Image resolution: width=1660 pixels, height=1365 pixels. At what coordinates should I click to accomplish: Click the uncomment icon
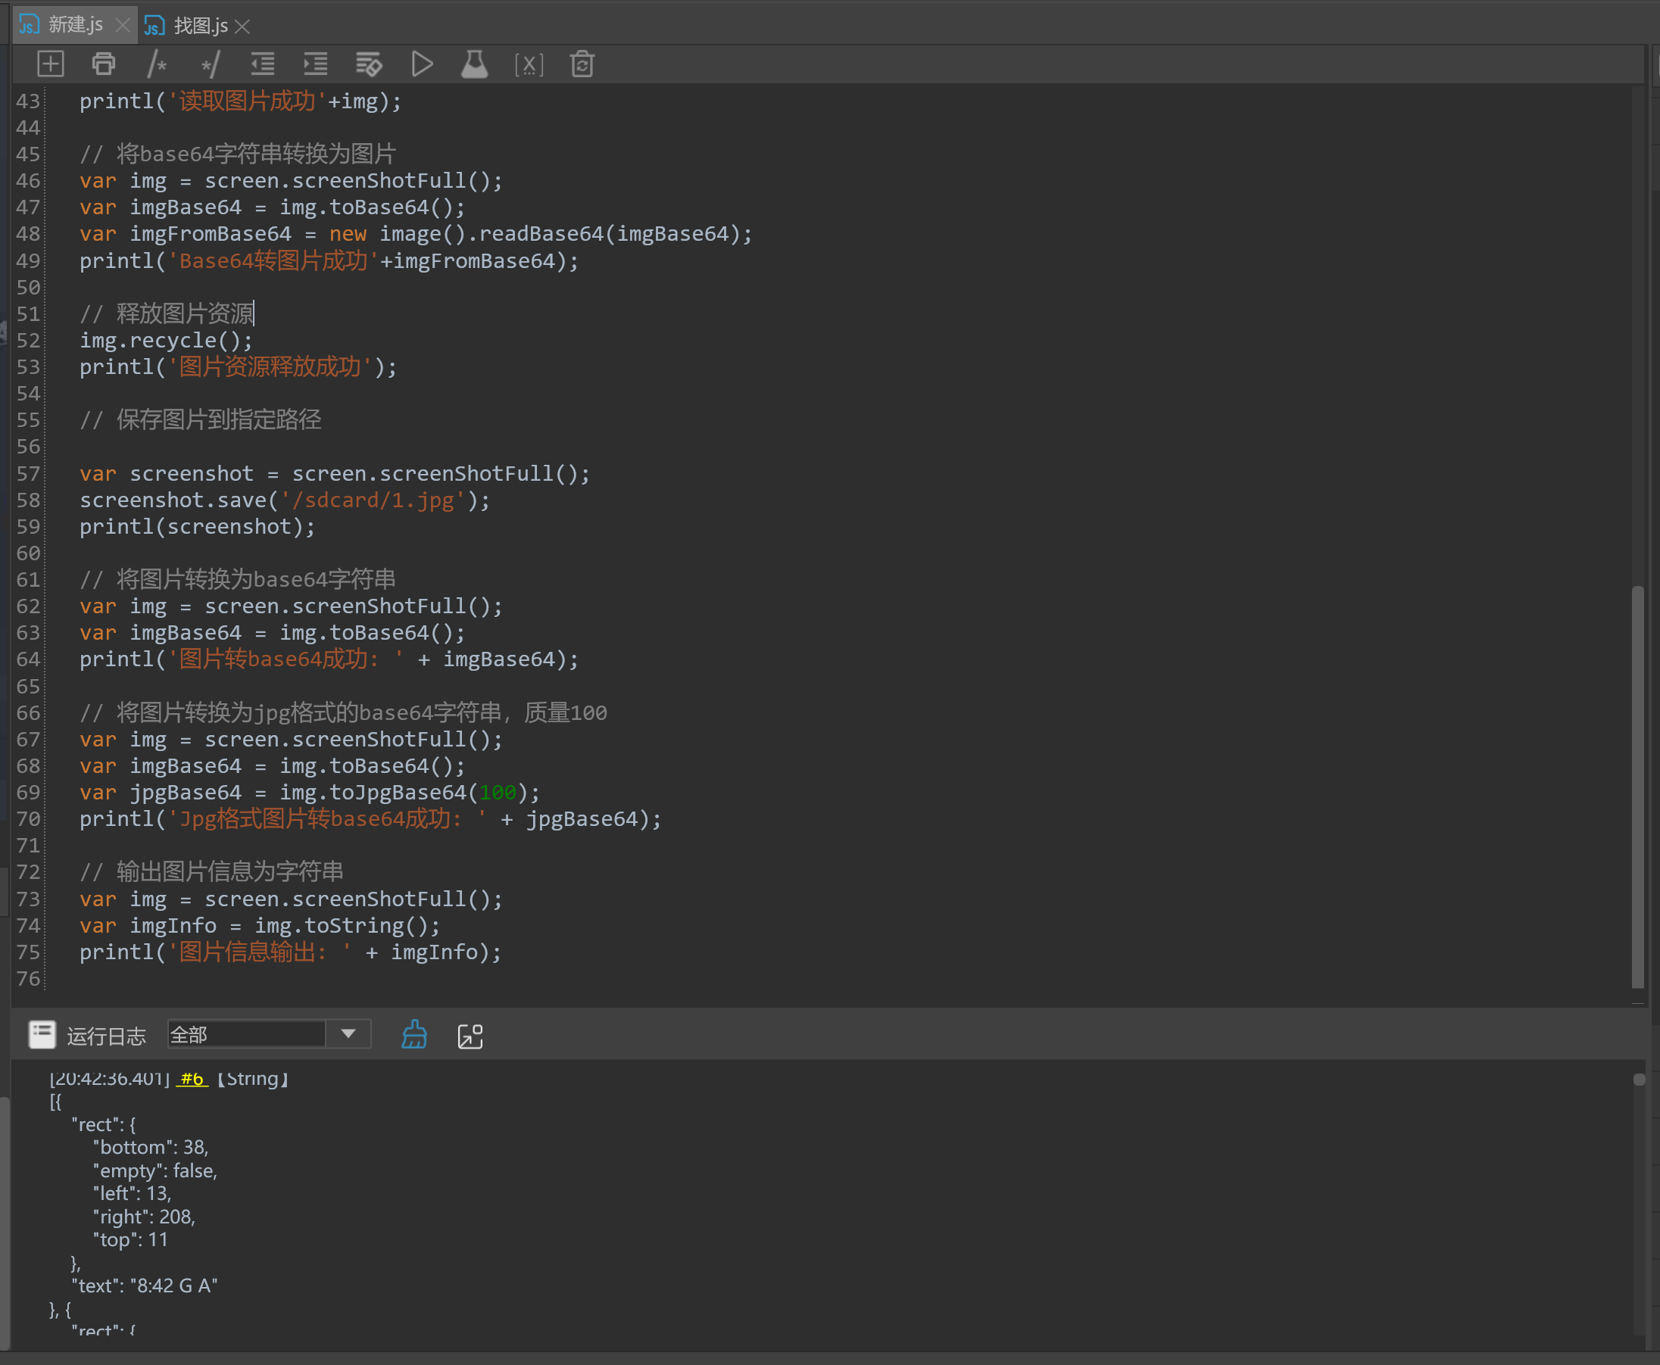pyautogui.click(x=210, y=64)
